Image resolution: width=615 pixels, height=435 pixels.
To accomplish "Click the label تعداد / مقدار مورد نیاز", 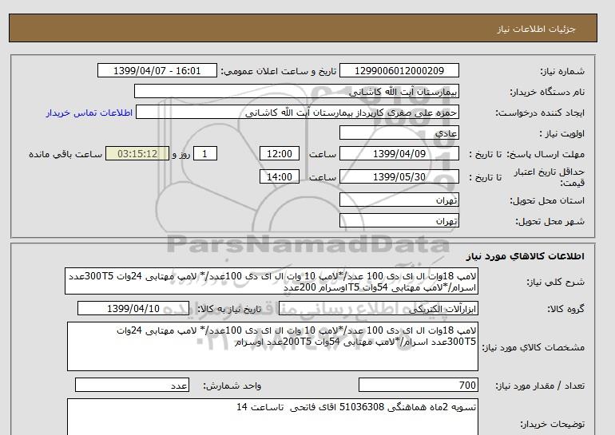I will 540,386.
